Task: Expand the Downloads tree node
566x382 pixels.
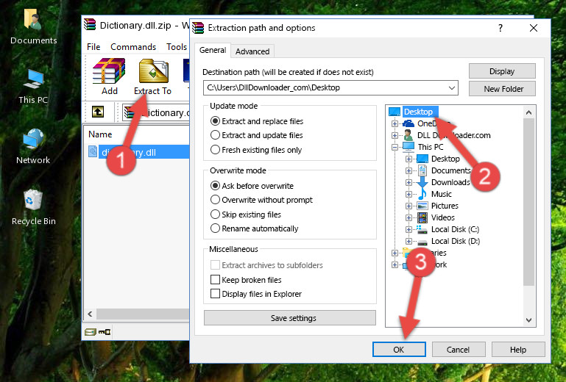Action: click(408, 182)
